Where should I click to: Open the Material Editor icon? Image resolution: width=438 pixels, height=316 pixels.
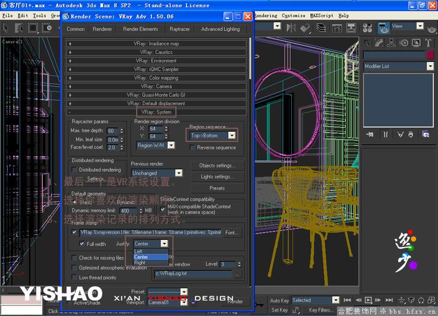[x=367, y=28]
